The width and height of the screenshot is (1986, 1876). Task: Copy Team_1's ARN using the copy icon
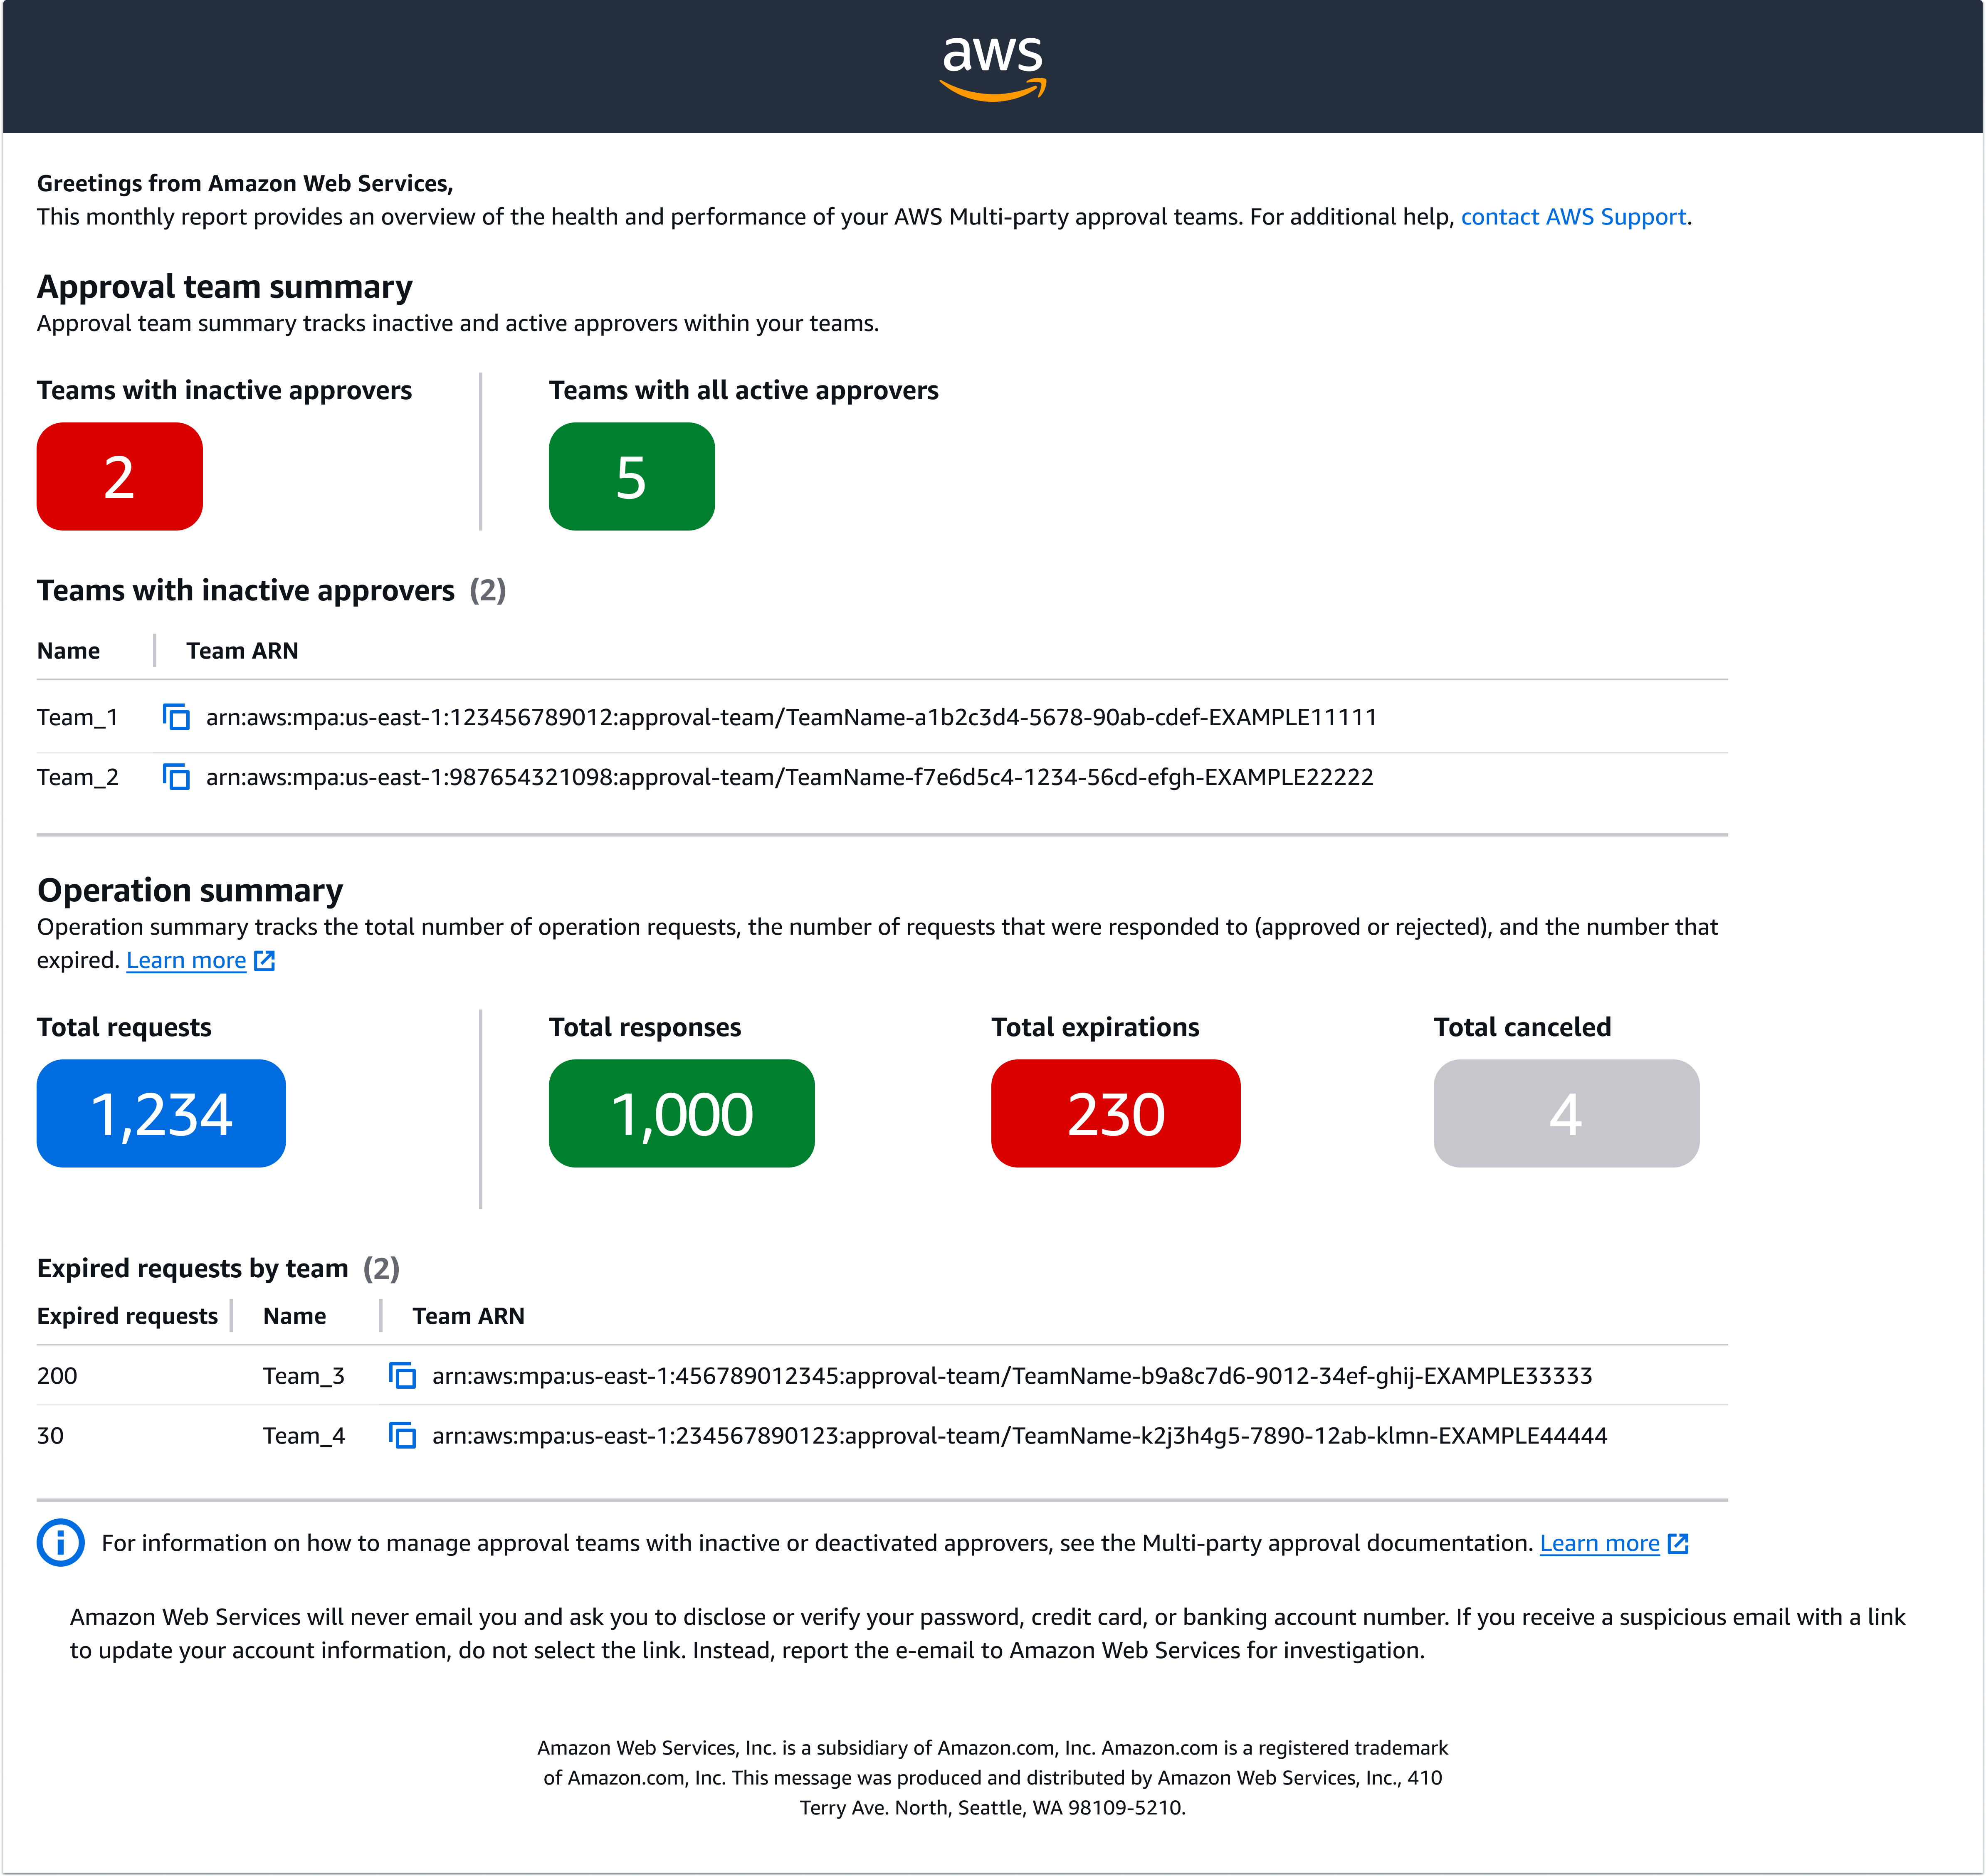176,717
